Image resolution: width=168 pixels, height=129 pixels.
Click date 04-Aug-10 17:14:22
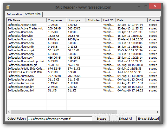[x=130, y=90]
